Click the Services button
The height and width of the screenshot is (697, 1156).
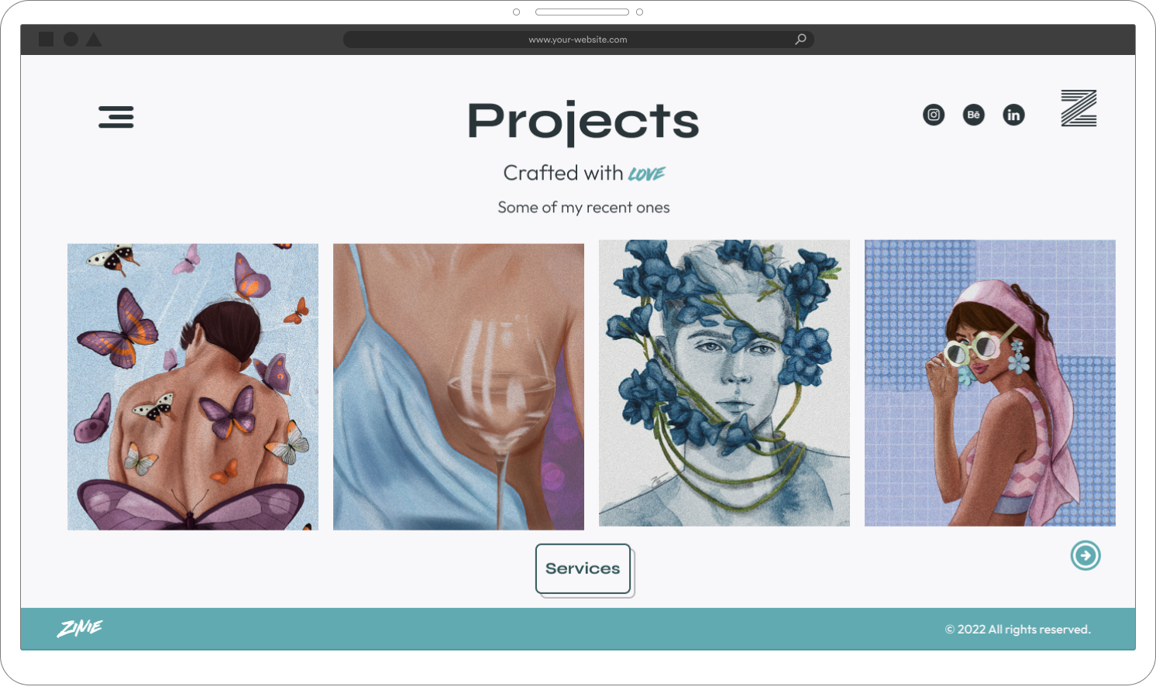[583, 568]
